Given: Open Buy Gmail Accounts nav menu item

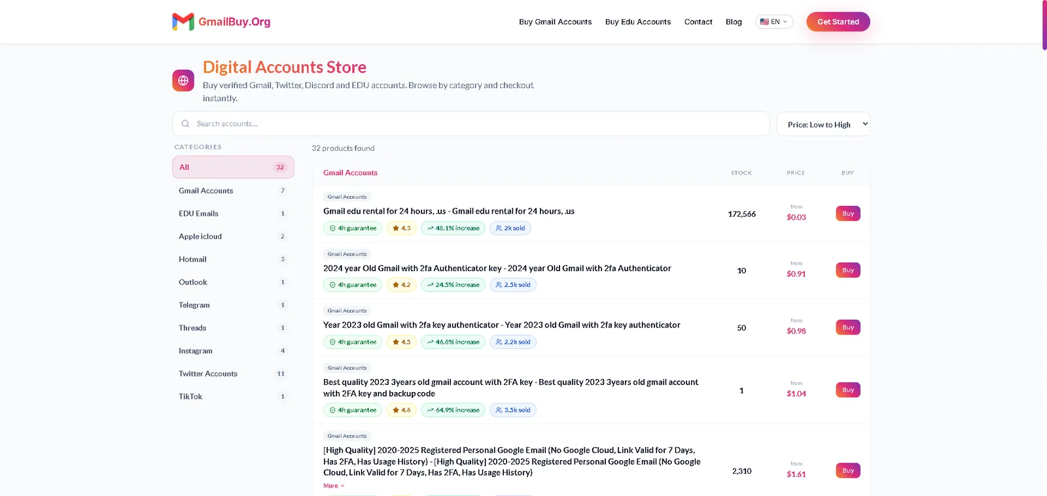Looking at the screenshot, I should (556, 22).
